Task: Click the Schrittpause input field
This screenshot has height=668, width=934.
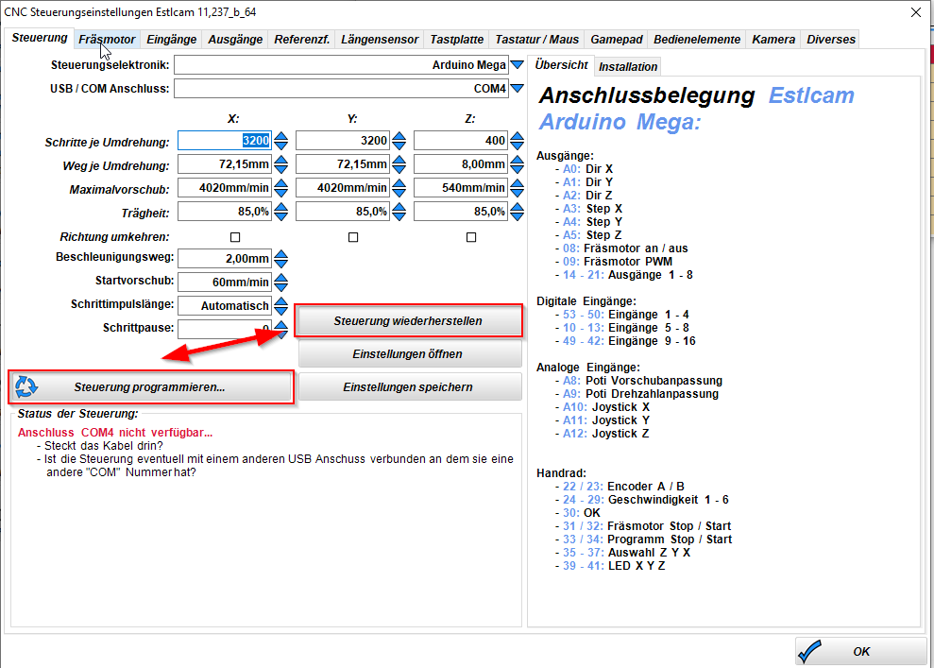Action: click(x=225, y=329)
